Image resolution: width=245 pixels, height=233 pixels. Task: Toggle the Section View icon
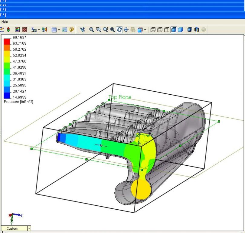pyautogui.click(x=197, y=30)
